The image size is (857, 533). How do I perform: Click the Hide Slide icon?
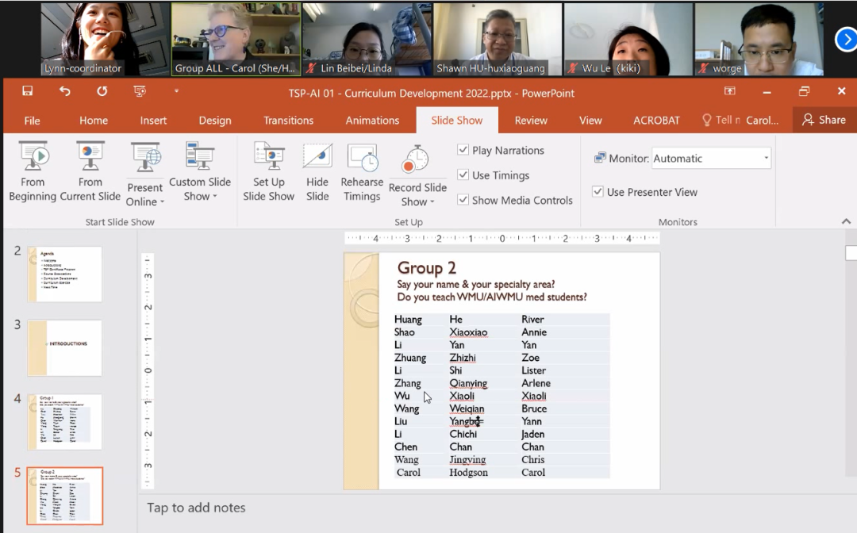(317, 171)
